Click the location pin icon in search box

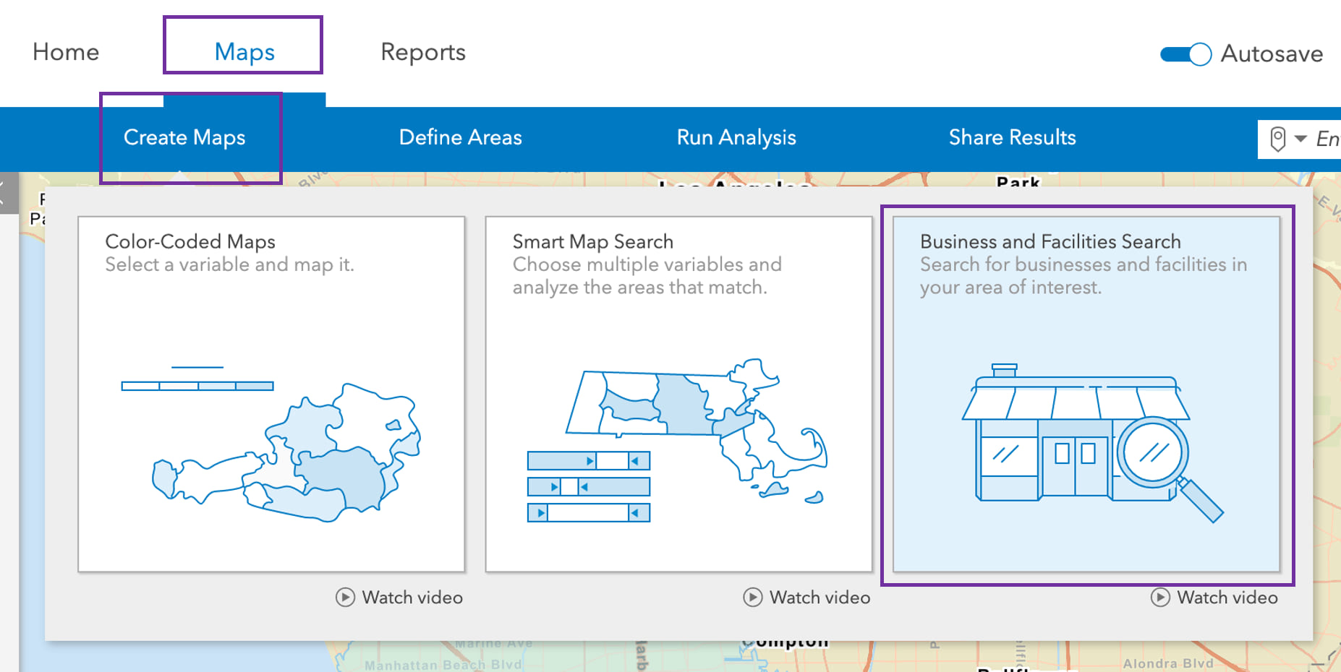pyautogui.click(x=1278, y=139)
